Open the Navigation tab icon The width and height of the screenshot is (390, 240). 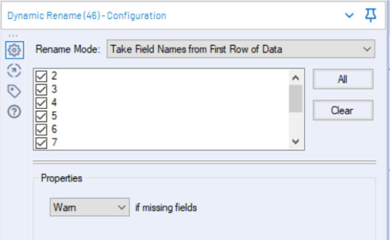tap(14, 71)
